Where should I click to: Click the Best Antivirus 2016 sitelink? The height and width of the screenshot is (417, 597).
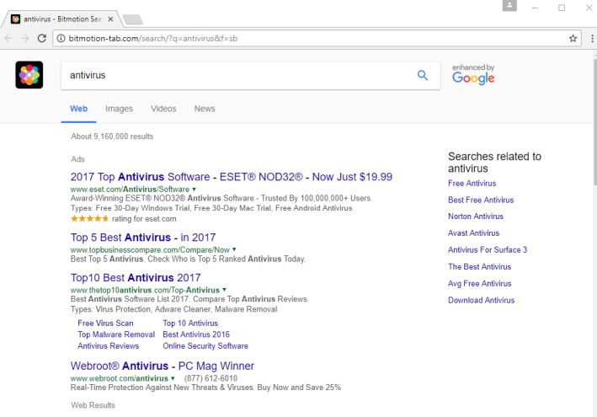point(196,334)
